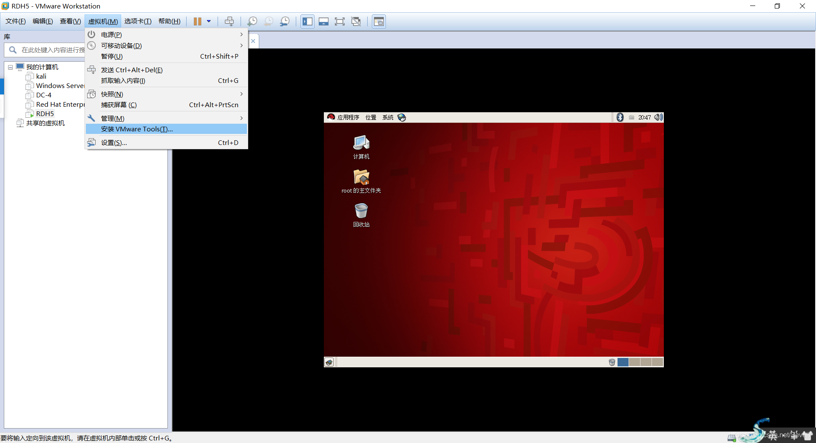Expand the 可移动设备(D) submenu
Screen dimensions: 816x443
pyautogui.click(x=166, y=45)
